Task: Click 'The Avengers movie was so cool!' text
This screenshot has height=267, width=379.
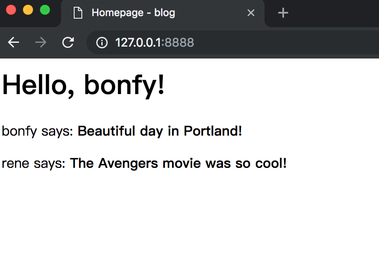Action: 178,163
